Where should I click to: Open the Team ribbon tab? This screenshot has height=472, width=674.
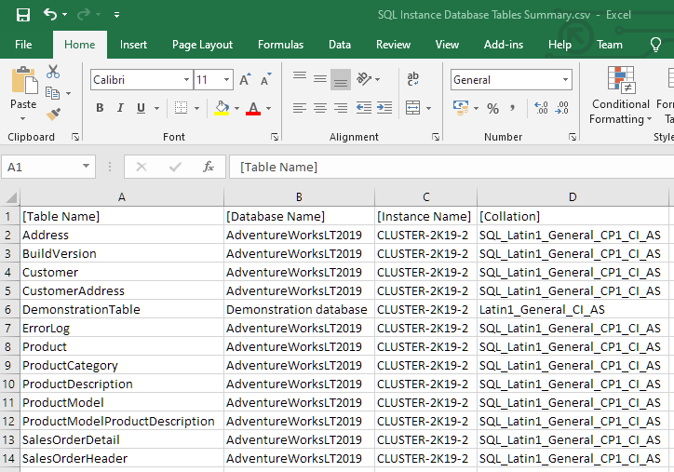pos(609,45)
